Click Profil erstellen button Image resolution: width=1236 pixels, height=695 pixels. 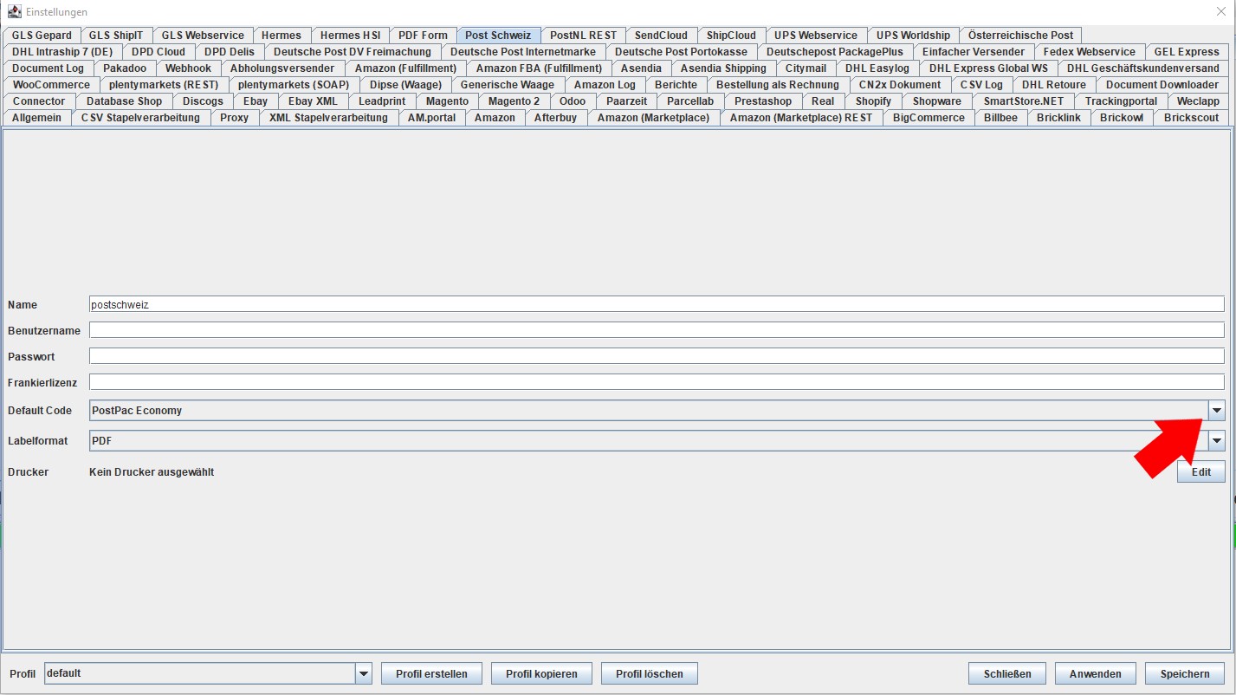pos(431,673)
